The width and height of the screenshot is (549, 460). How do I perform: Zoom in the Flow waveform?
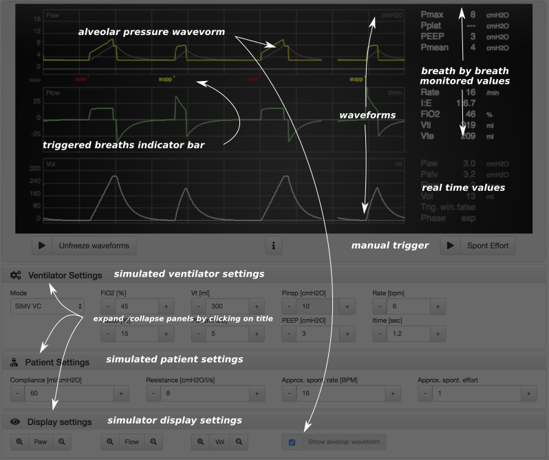coord(109,442)
